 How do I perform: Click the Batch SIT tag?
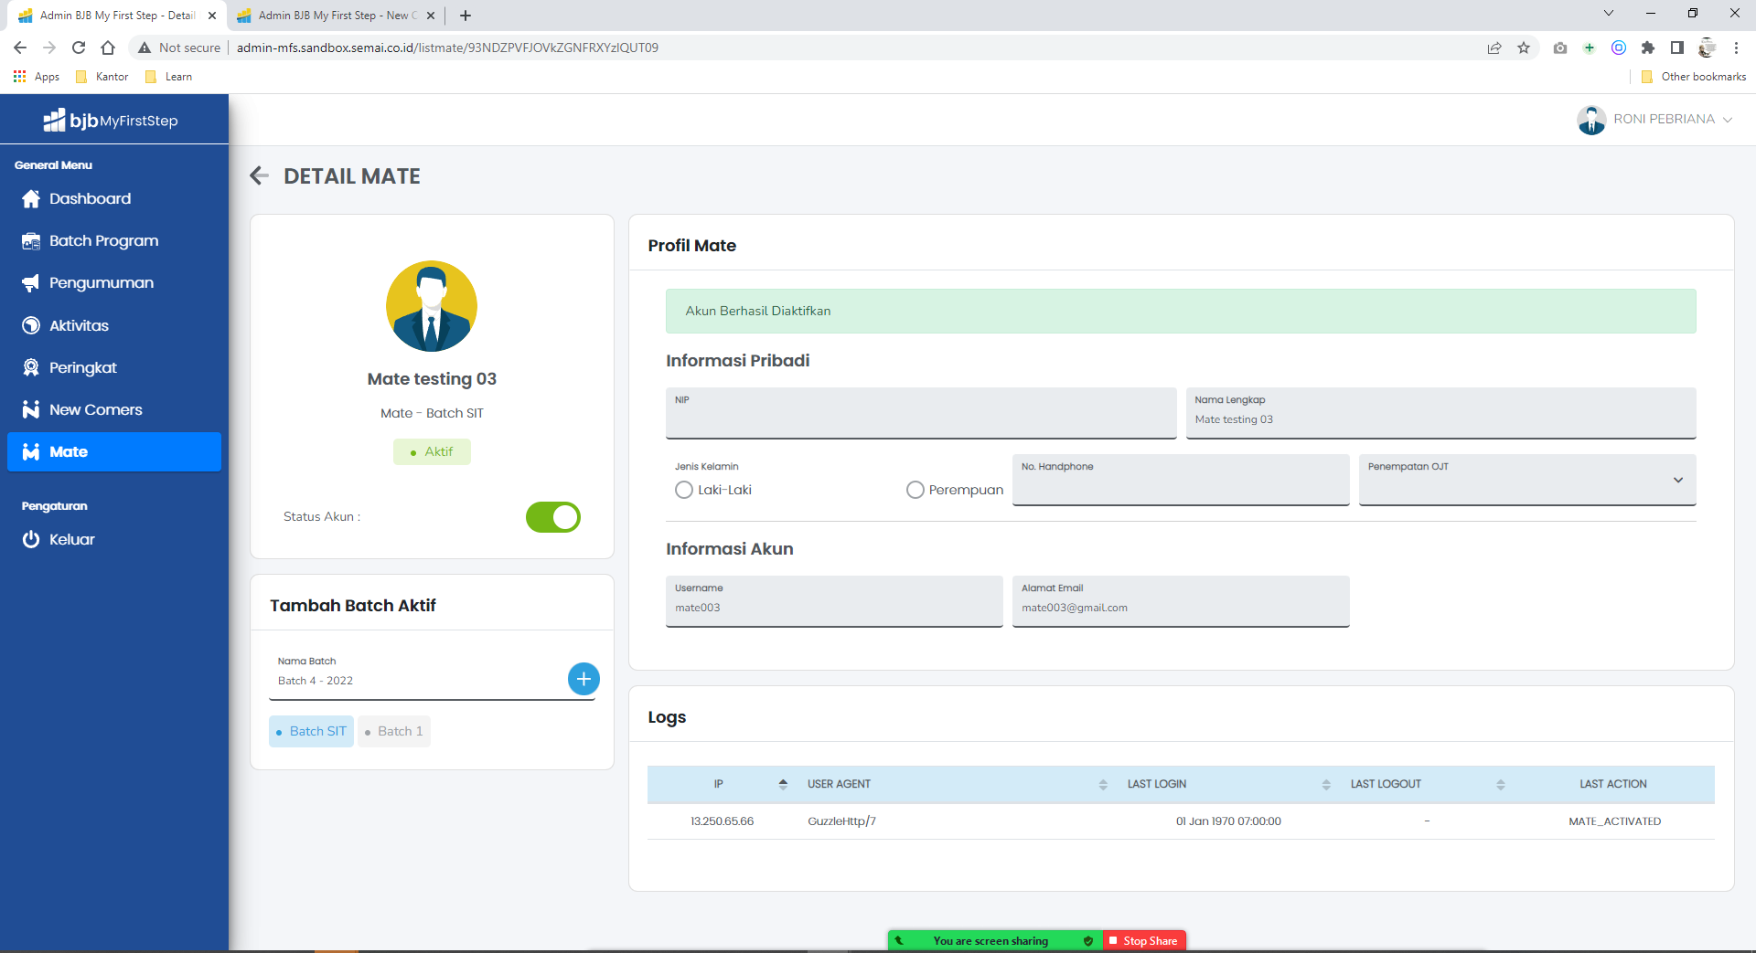(x=311, y=731)
